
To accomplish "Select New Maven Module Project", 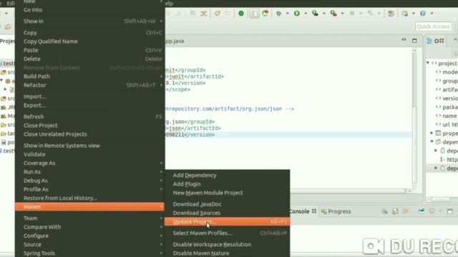I will point(228,193).
